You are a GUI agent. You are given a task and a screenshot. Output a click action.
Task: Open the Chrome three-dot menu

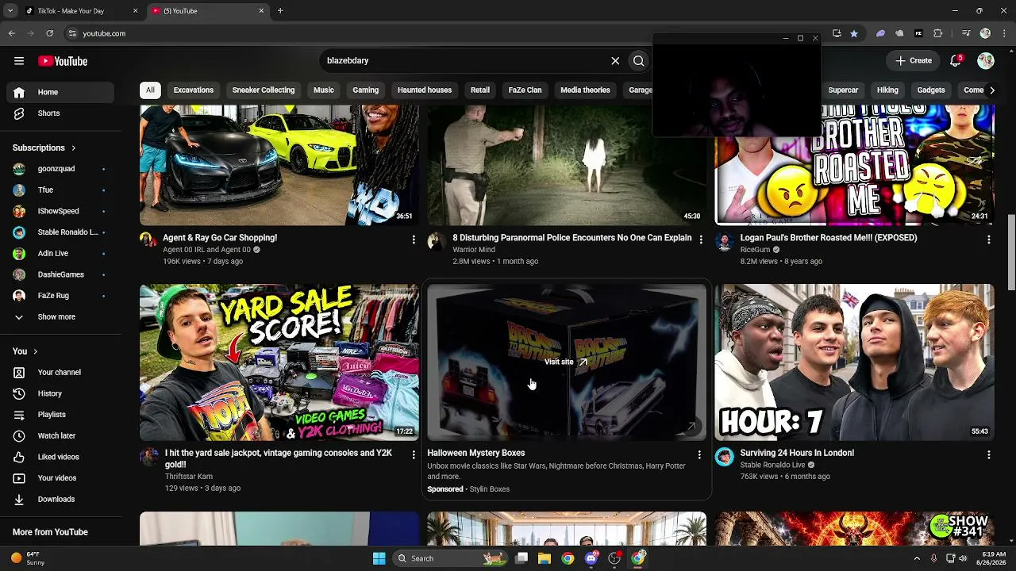coord(1003,33)
